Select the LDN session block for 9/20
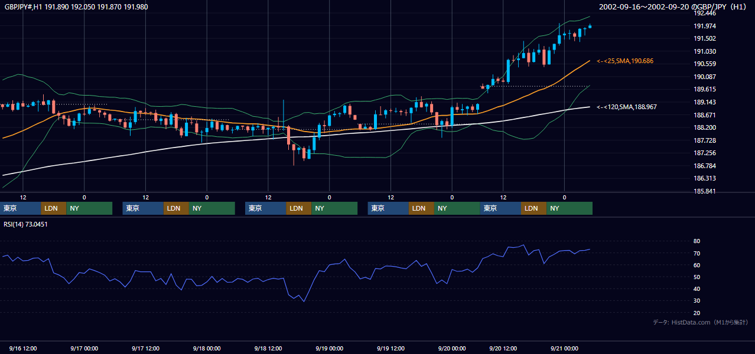Image resolution: width=755 pixels, height=354 pixels. tap(533, 208)
